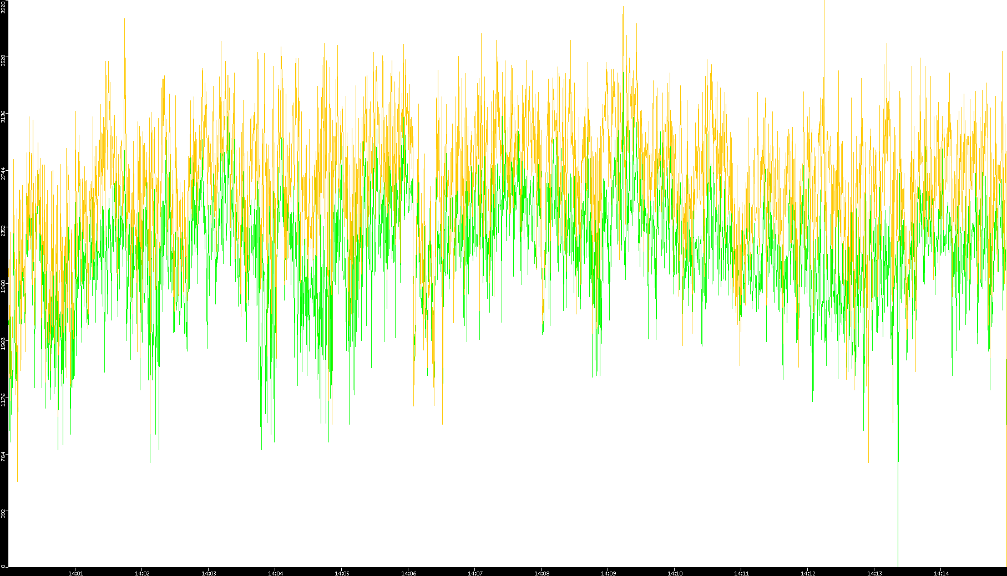Click the 1960 vertical axis label
Screen dimensions: 1007x576
click(x=3, y=286)
